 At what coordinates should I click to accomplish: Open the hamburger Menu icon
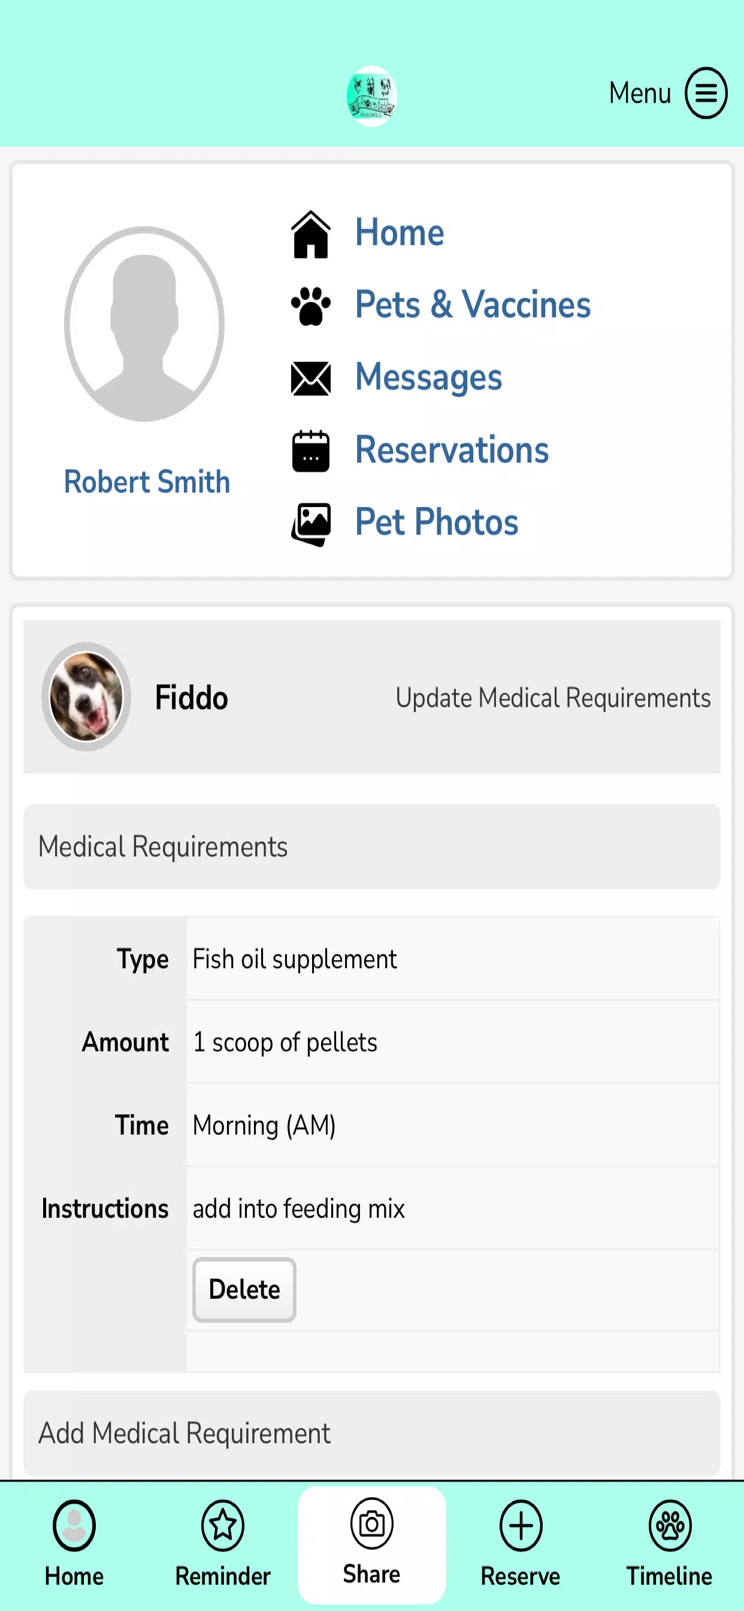706,93
